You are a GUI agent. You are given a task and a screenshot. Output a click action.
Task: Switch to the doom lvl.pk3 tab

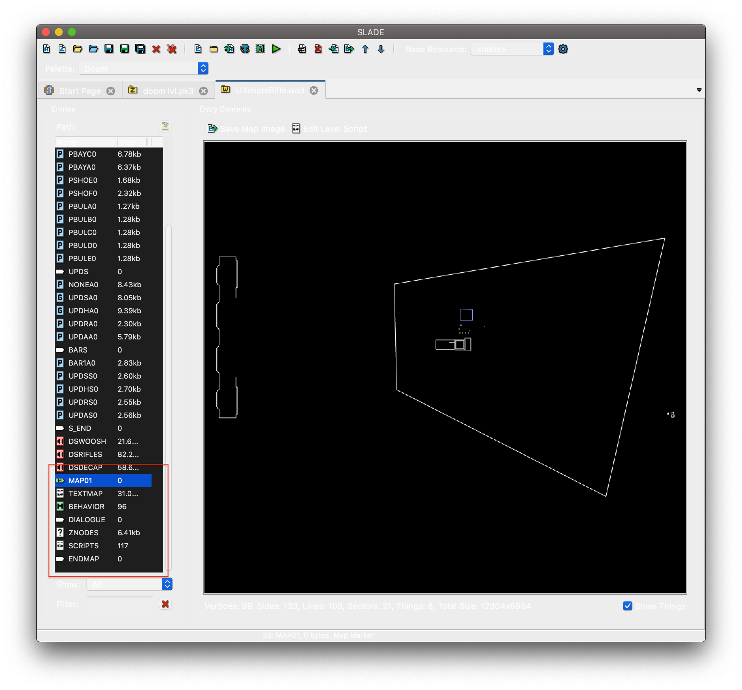coord(168,91)
